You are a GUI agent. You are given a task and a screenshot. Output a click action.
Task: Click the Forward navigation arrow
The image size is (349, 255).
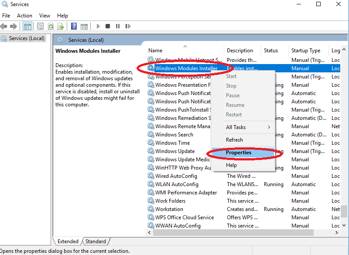coord(14,26)
